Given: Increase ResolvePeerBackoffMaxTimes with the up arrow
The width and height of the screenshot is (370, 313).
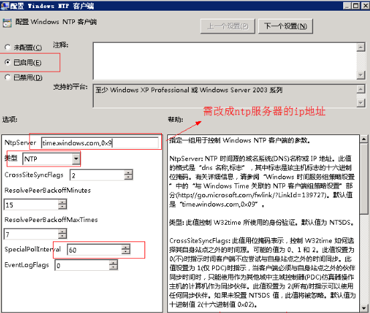Looking at the screenshot, I should coord(62,231).
